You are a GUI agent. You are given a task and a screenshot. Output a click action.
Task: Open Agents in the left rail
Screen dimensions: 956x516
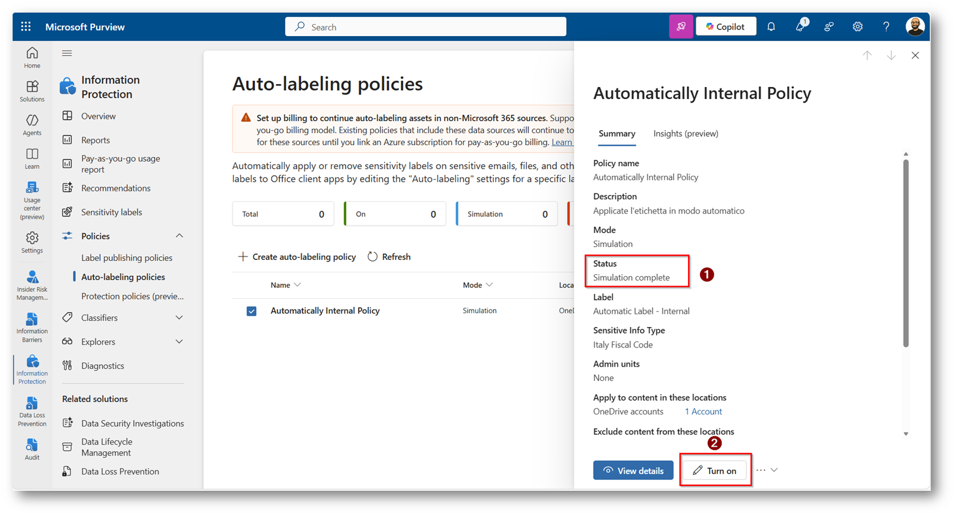pos(32,125)
